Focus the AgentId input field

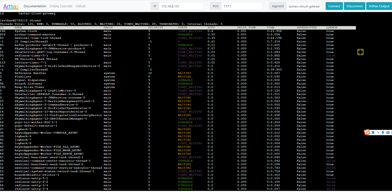click(x=304, y=6)
